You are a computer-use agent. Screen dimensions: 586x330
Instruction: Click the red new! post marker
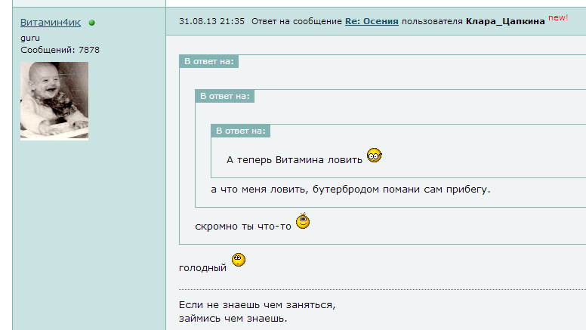[558, 17]
